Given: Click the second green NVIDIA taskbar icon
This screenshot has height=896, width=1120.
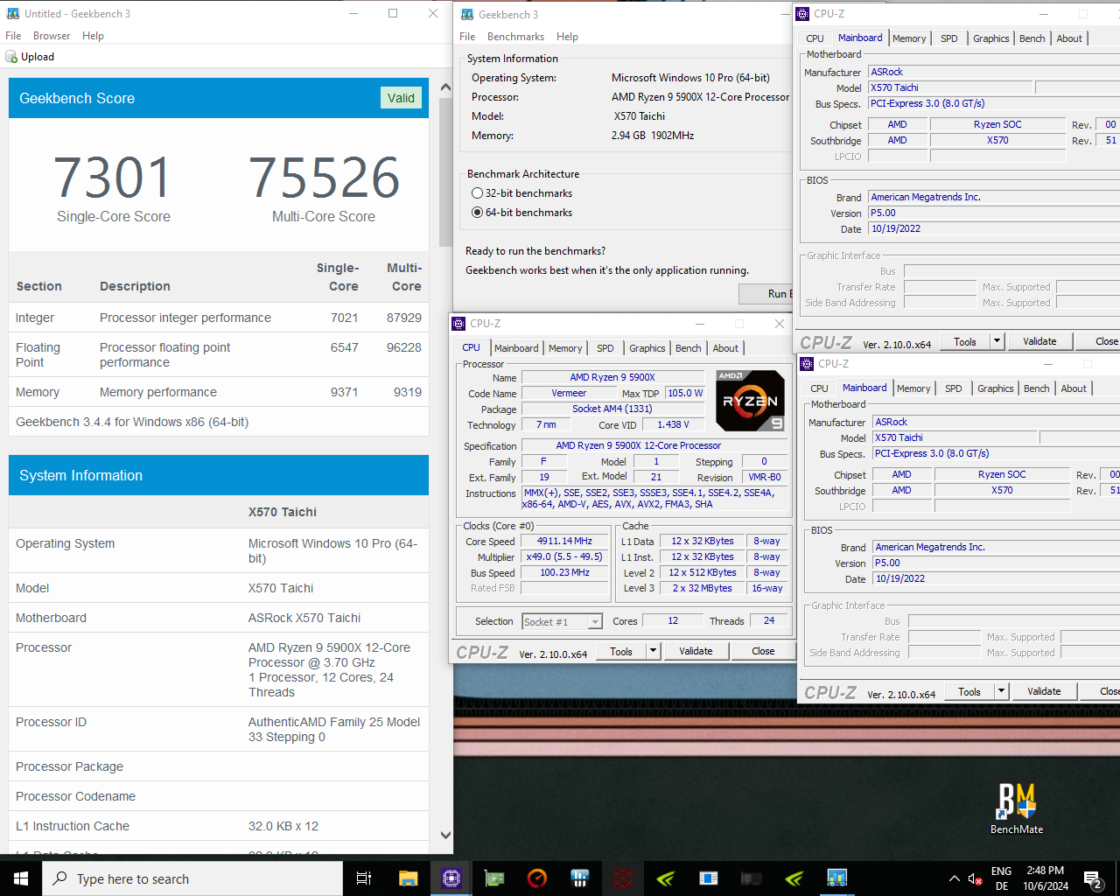Looking at the screenshot, I should coord(794,878).
